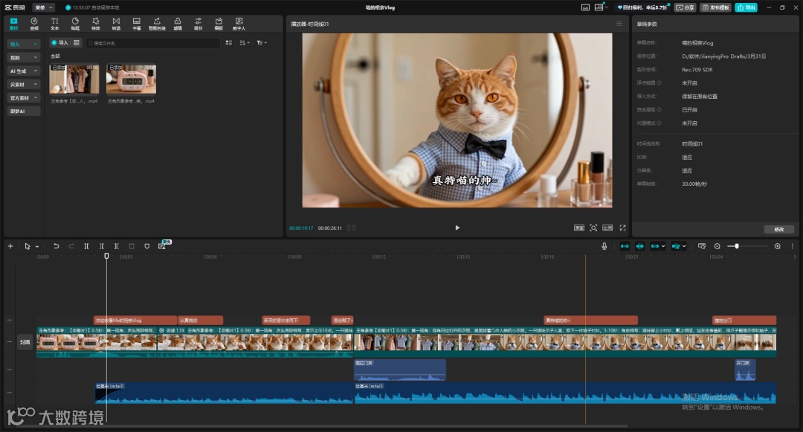Open the 贴纸 (Sticker) panel tab
The width and height of the screenshot is (803, 432).
(x=75, y=23)
